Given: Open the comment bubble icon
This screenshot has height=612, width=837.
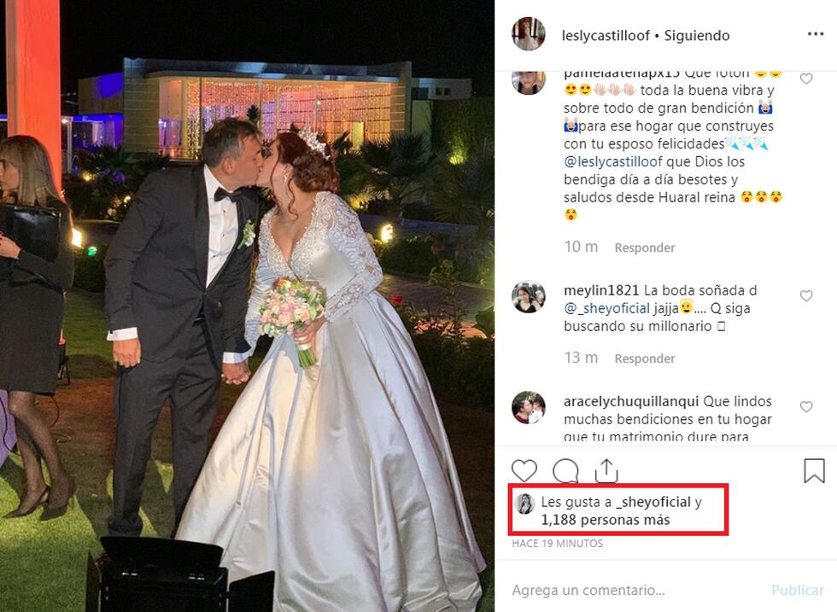Looking at the screenshot, I should coord(565,471).
